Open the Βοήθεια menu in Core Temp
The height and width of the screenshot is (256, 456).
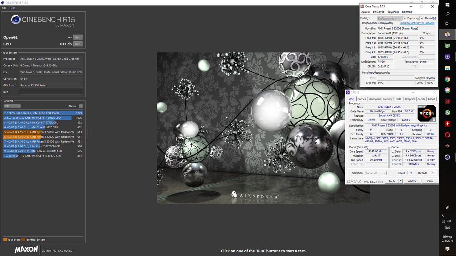tap(407, 12)
